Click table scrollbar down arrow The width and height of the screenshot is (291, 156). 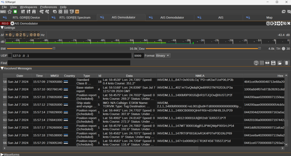tap(286, 145)
